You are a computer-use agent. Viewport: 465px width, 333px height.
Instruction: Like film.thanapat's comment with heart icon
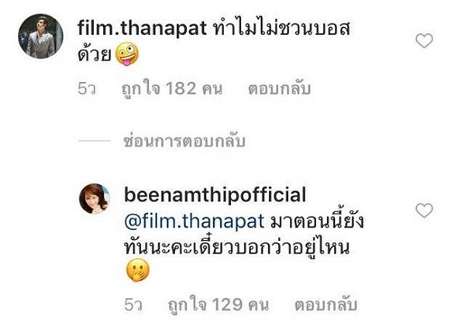[425, 40]
